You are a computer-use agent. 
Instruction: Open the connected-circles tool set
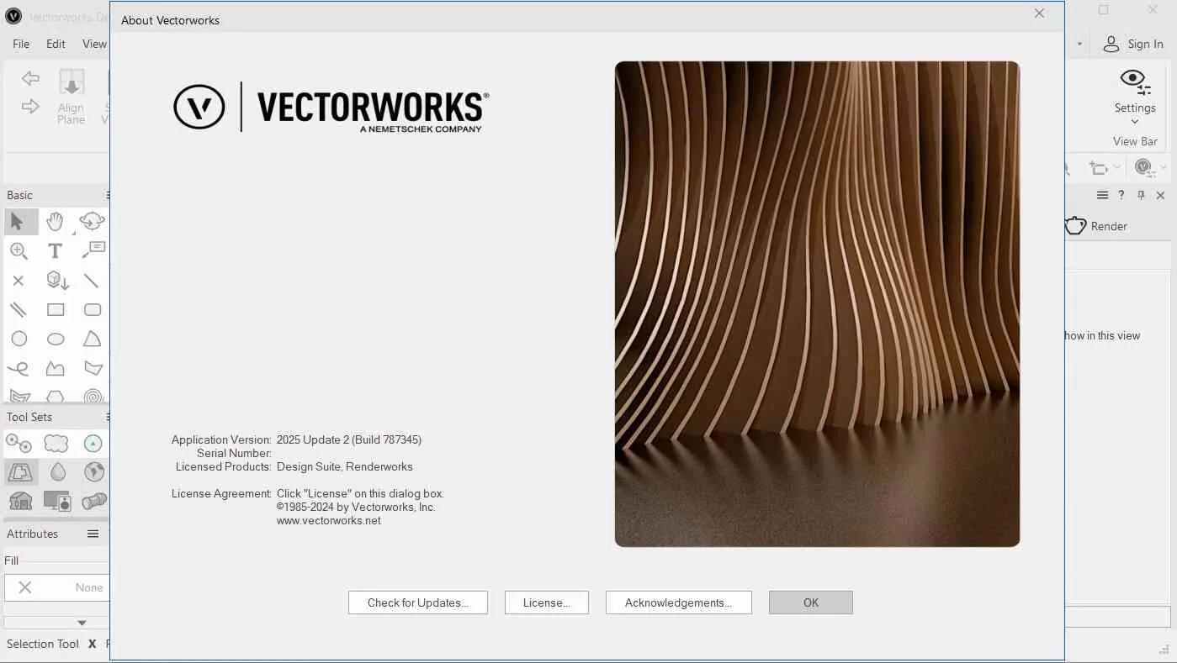[x=19, y=443]
